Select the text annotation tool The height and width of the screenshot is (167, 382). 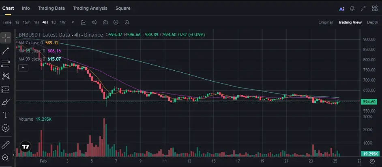point(5,115)
